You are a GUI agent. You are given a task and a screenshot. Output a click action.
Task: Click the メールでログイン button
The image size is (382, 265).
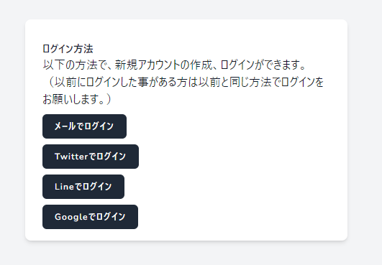pyautogui.click(x=84, y=126)
